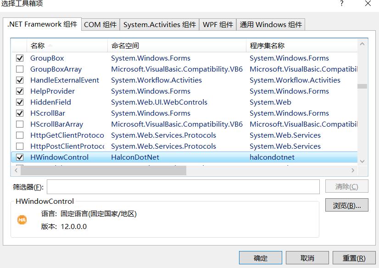The width and height of the screenshot is (379, 268).
Task: Confirm selection with the 确定 button
Action: (x=260, y=257)
